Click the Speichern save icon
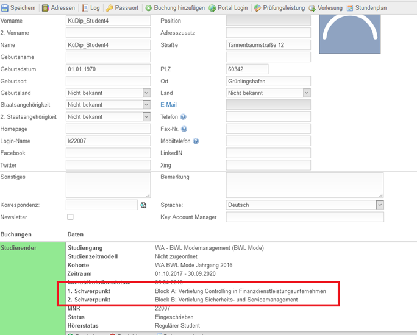The height and width of the screenshot is (335, 417). click(5, 8)
